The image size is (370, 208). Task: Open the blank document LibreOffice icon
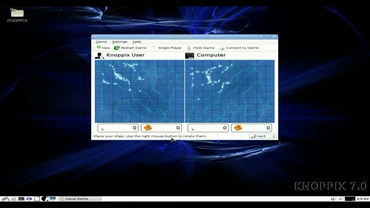pyautogui.click(x=37, y=199)
